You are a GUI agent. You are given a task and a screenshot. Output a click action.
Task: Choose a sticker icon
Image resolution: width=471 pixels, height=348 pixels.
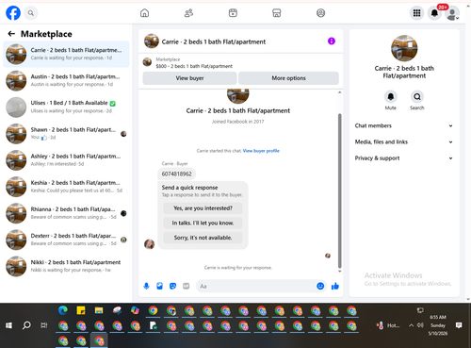(172, 286)
